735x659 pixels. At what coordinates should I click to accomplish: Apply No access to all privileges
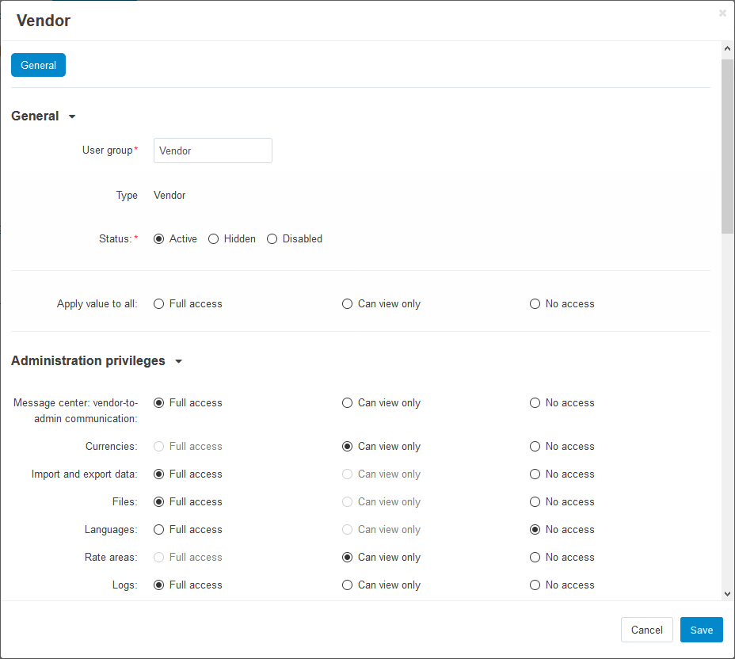(535, 303)
